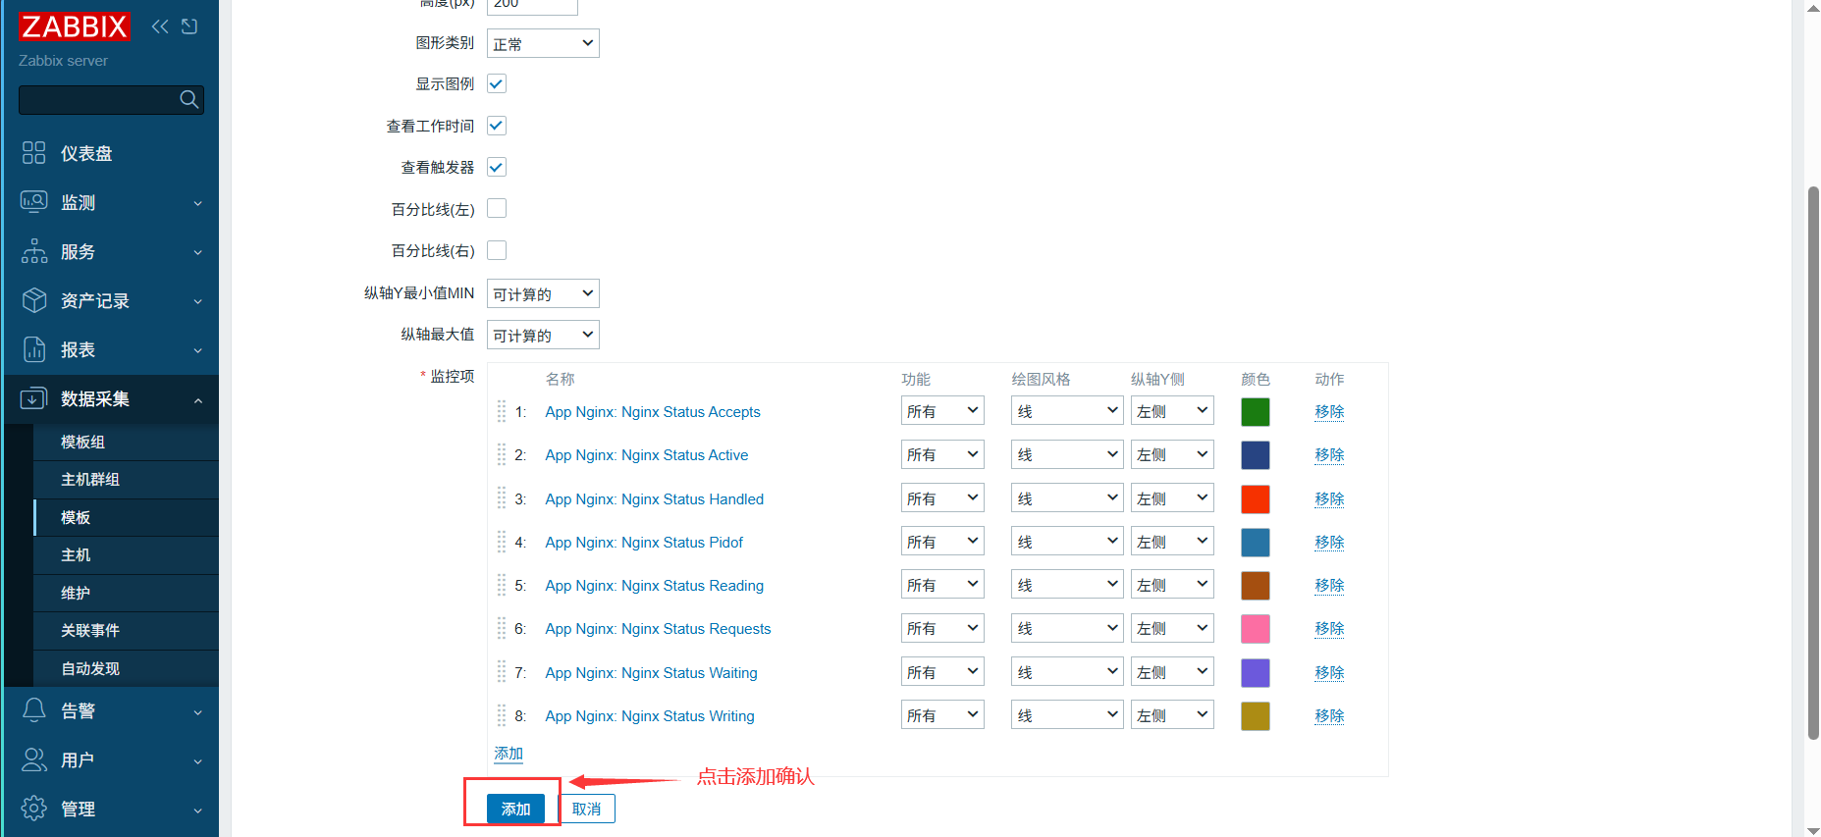The image size is (1821, 837).
Task: Open the 图形类别 dropdown
Action: (x=543, y=43)
